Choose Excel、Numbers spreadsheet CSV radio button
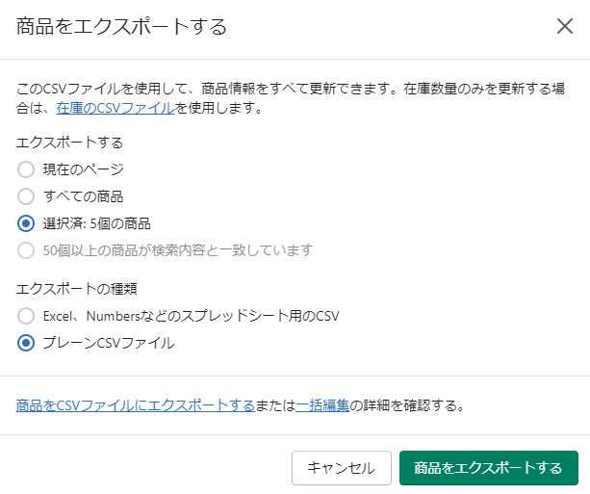The width and height of the screenshot is (590, 494). [x=26, y=316]
